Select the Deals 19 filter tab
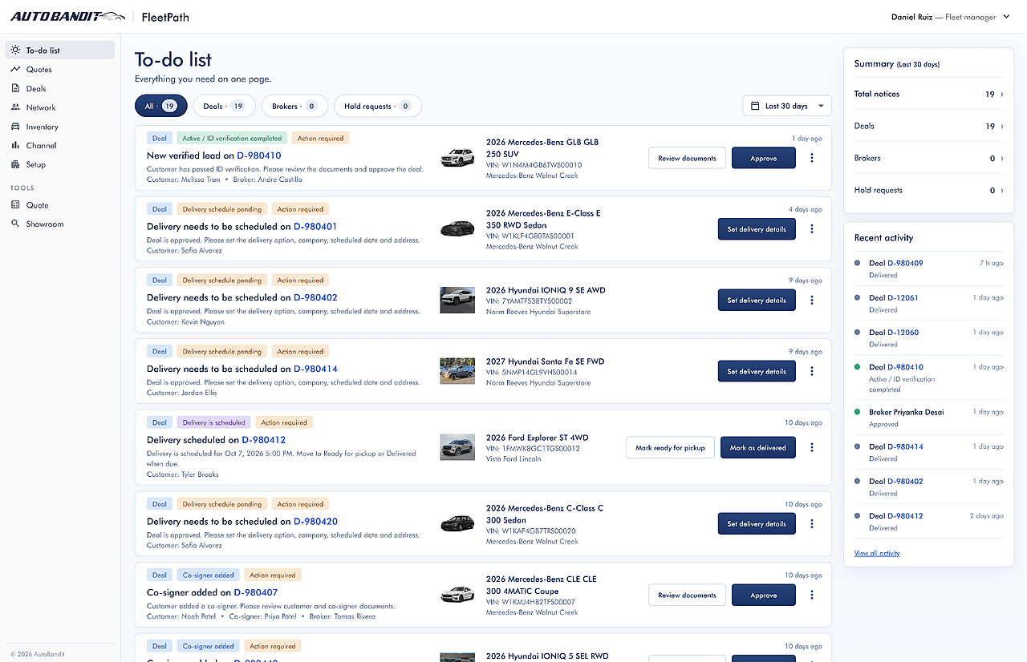This screenshot has width=1027, height=662. click(224, 106)
